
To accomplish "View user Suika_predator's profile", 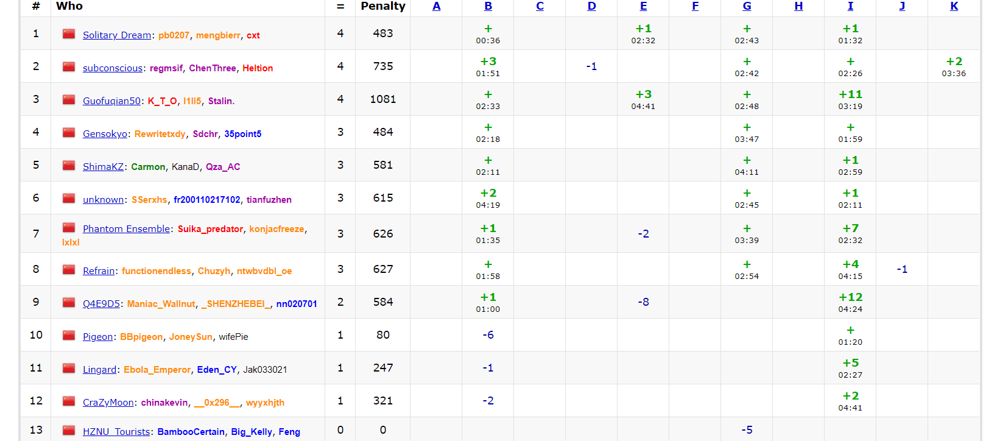I will [210, 229].
